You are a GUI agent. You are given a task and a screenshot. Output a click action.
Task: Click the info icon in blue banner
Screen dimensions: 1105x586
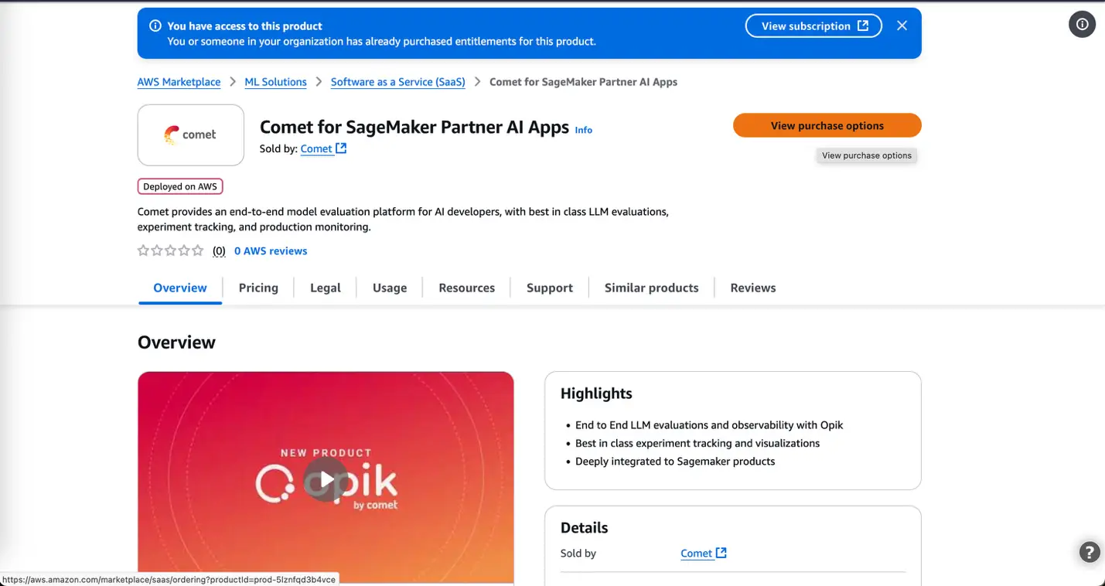pyautogui.click(x=155, y=26)
